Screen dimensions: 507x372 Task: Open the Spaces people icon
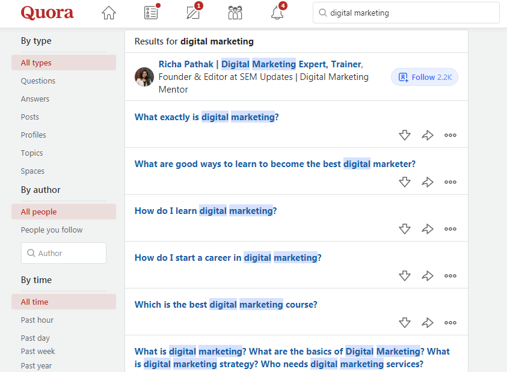[235, 13]
